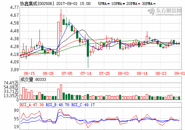The width and height of the screenshot is (185, 130).
Task: Click the 90 RSI axis label
Action: point(16,110)
